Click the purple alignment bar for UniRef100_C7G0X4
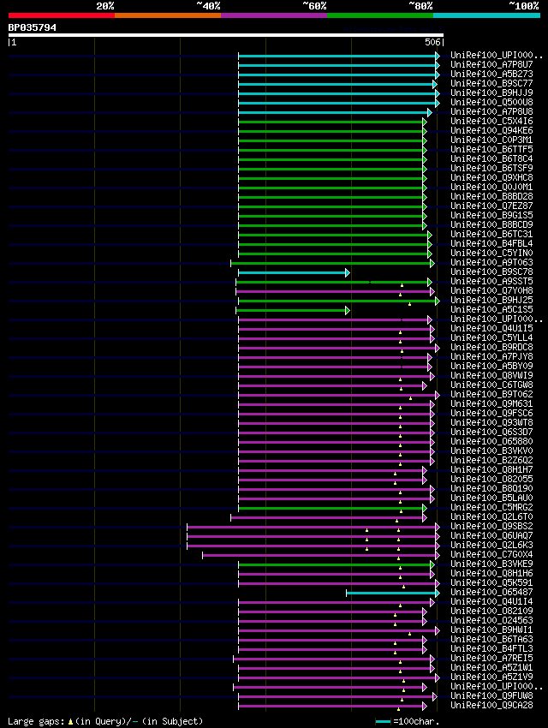548x728 pixels. pyautogui.click(x=321, y=555)
